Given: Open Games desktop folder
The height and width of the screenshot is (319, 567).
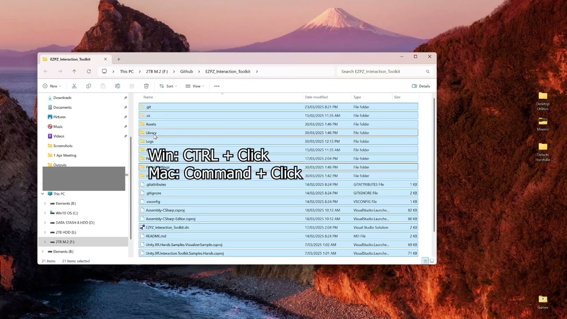Looking at the screenshot, I should [x=543, y=302].
